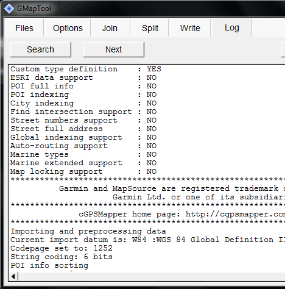Screen dimensions: 285x289
Task: Go to the Write tab
Action: click(190, 28)
